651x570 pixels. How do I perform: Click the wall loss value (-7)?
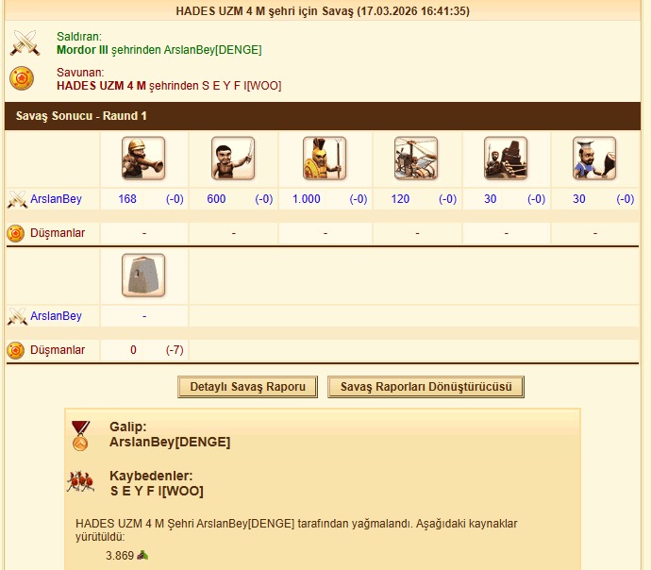pos(175,350)
